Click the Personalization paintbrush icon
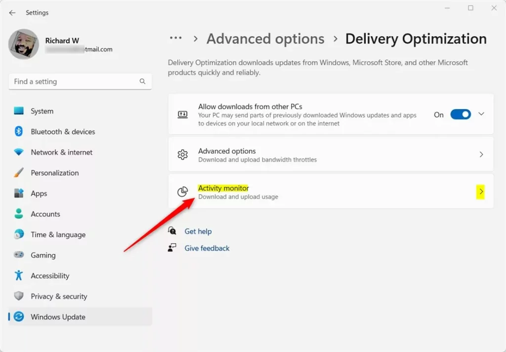 pos(19,173)
